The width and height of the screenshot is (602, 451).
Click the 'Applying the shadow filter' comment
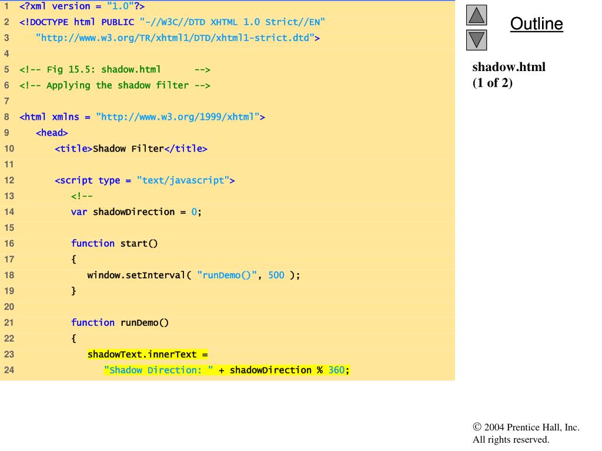pos(115,86)
